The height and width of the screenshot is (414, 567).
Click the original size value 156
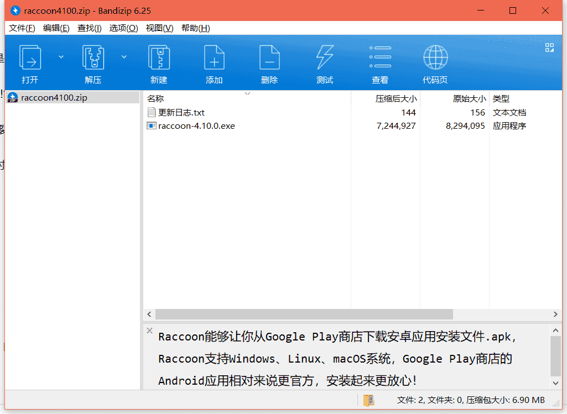pos(478,113)
